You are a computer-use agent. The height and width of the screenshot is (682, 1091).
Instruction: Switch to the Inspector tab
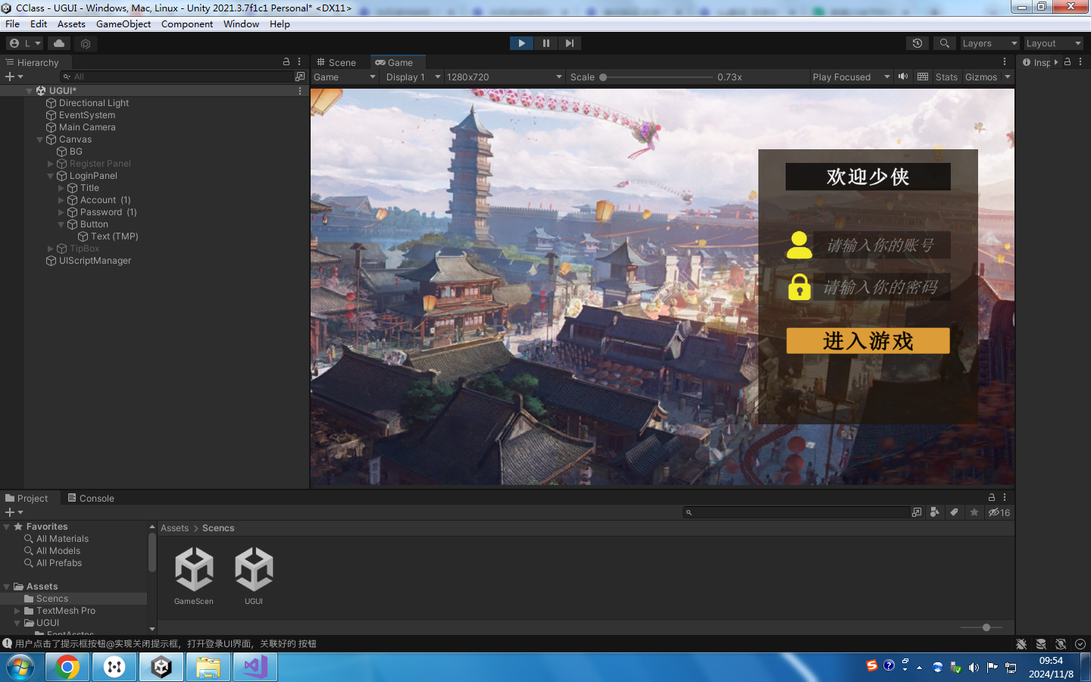[x=1036, y=62]
